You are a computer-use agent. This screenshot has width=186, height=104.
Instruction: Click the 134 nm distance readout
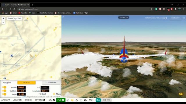pyautogui.click(x=106, y=100)
